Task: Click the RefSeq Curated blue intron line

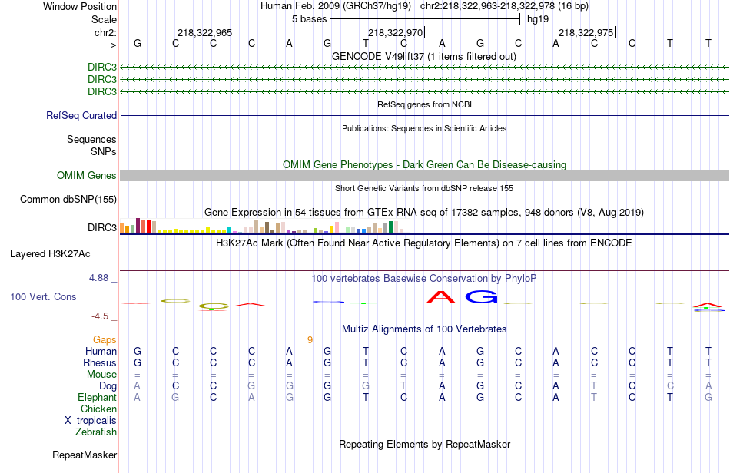Action: [425, 115]
